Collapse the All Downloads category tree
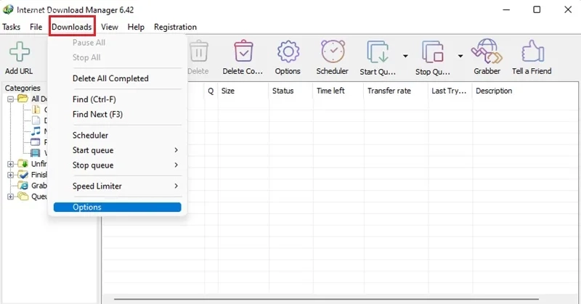Viewport: 581px width, 304px height. (10, 99)
